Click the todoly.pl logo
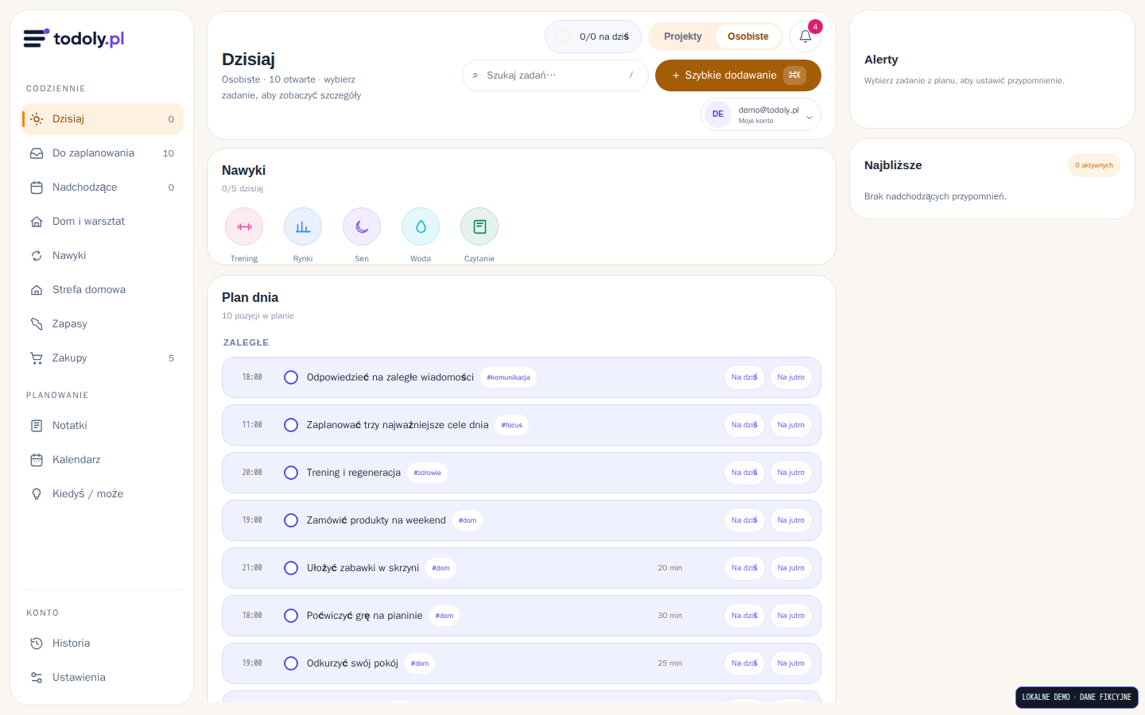Viewport: 1145px width, 715px height. (74, 38)
